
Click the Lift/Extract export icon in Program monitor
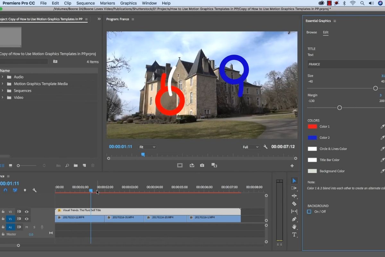point(192,165)
